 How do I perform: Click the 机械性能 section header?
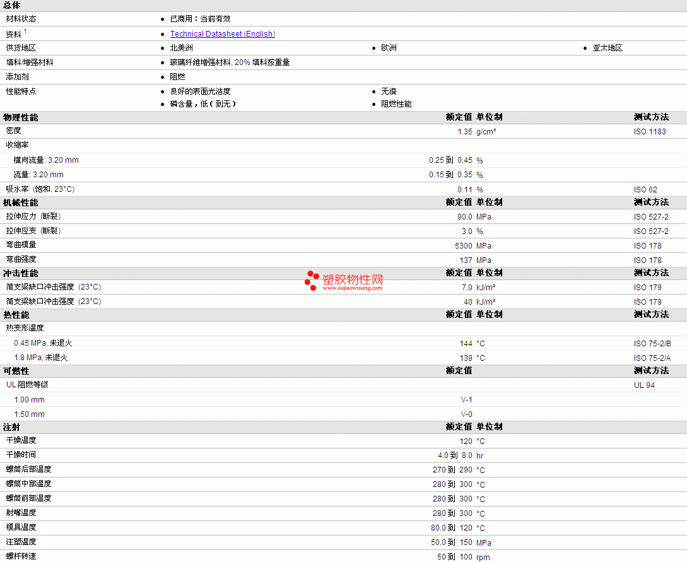click(21, 203)
